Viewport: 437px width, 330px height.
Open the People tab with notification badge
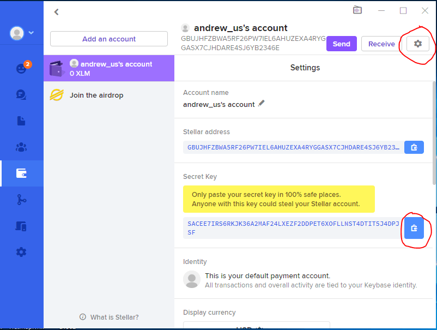coord(21,68)
